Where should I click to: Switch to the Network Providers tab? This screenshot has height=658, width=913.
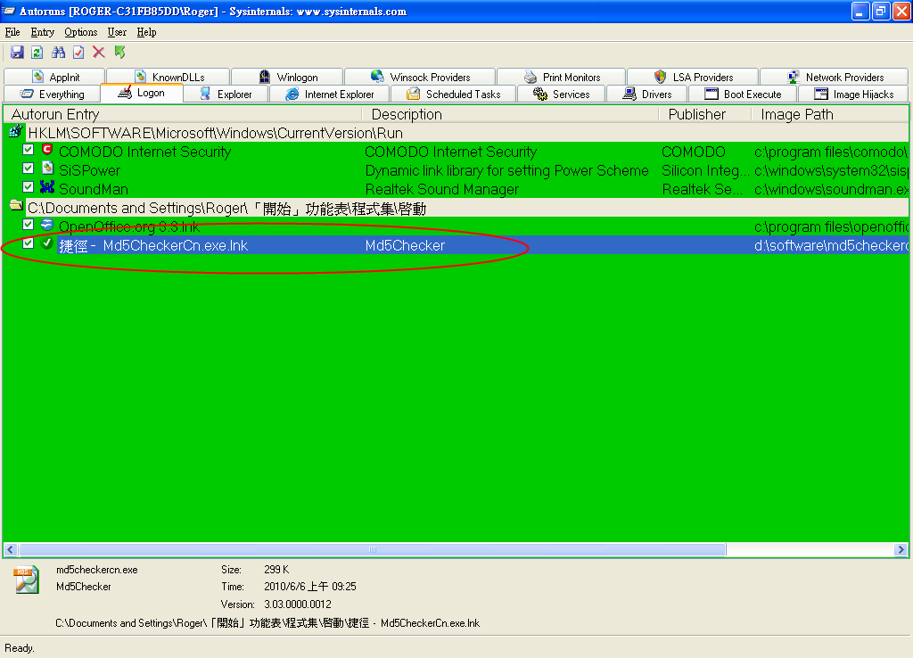click(835, 77)
